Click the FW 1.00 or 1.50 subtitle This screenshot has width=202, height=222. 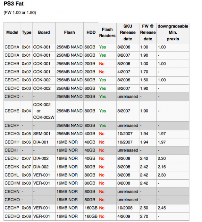pos(20,13)
